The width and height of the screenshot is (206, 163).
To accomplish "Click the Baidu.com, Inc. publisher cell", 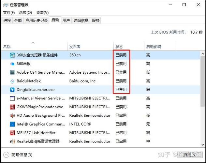I will (83, 81).
